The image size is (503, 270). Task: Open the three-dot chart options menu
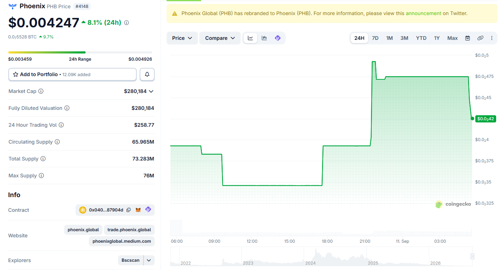click(x=492, y=38)
